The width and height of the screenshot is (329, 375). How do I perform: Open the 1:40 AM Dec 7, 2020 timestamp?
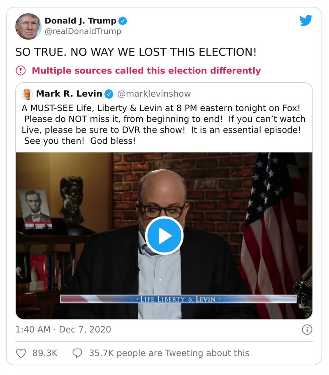point(63,330)
